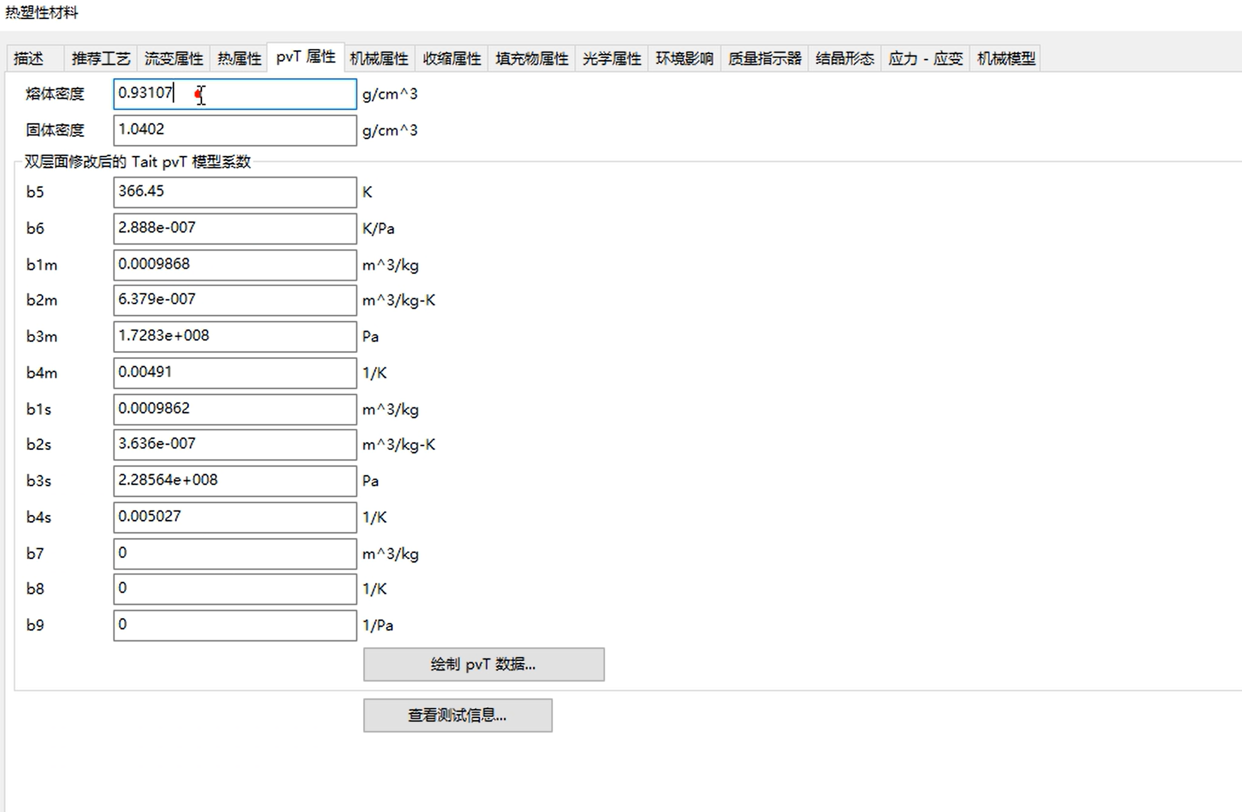Click the b3m coefficient input box
The width and height of the screenshot is (1242, 812).
(235, 336)
